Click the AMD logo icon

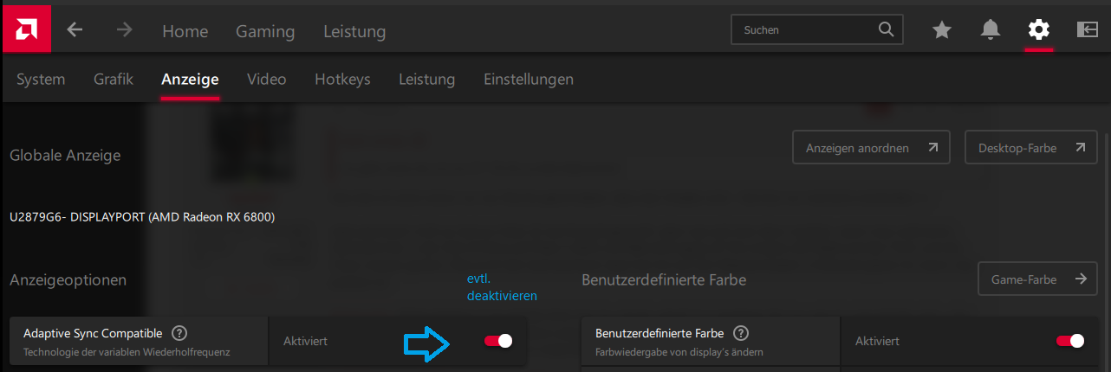[x=26, y=29]
